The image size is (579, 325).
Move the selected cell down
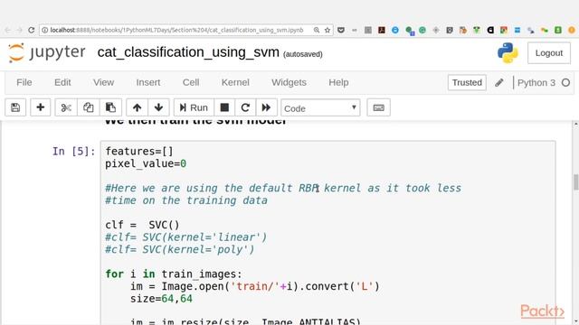pyautogui.click(x=159, y=107)
